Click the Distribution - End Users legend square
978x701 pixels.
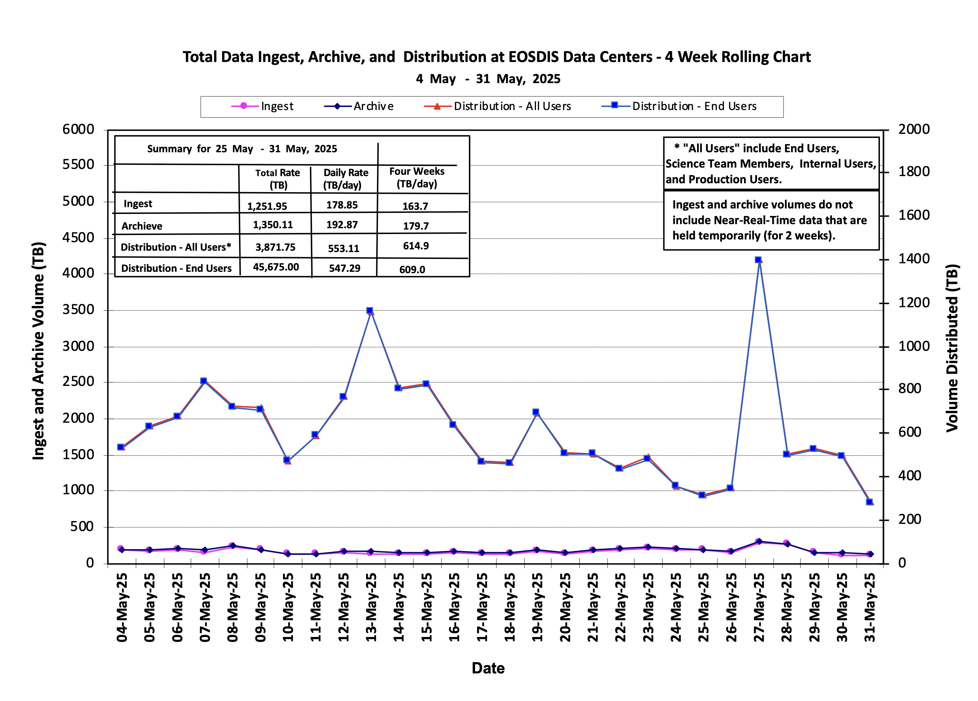[x=615, y=105]
